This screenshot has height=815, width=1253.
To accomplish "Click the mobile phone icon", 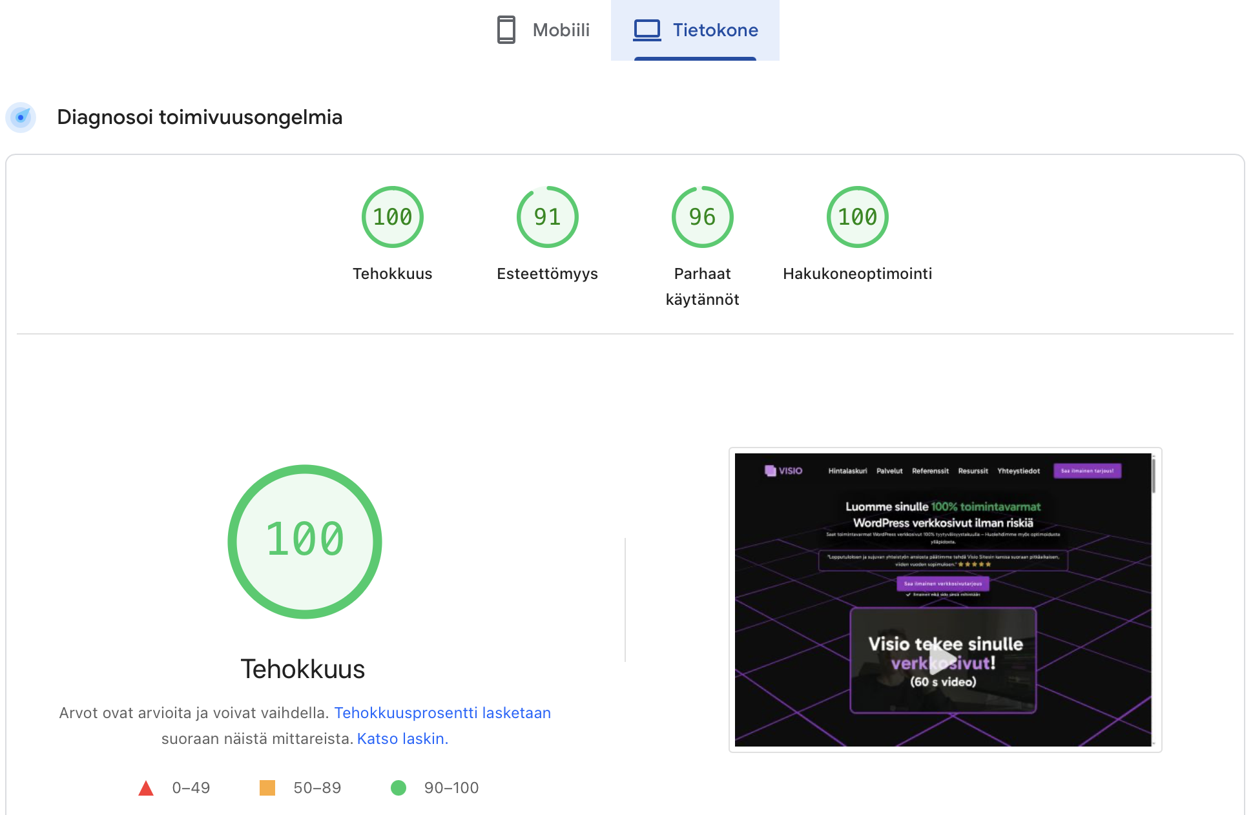I will point(506,30).
